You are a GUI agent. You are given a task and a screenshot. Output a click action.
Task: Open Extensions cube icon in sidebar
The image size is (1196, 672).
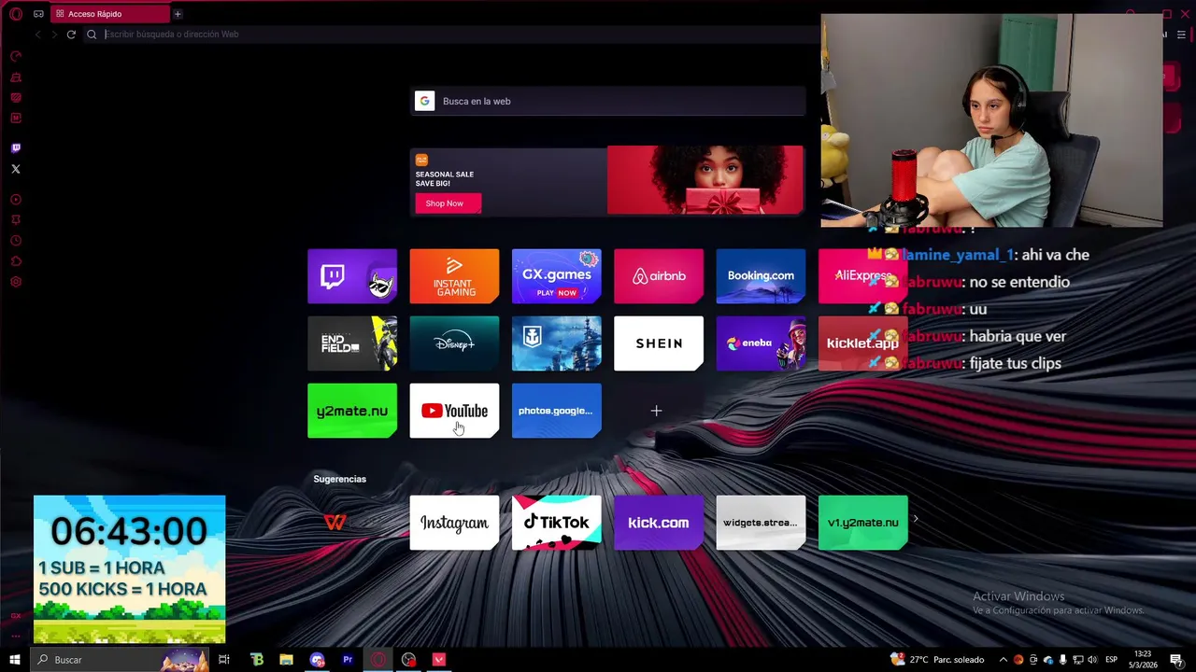tap(16, 261)
